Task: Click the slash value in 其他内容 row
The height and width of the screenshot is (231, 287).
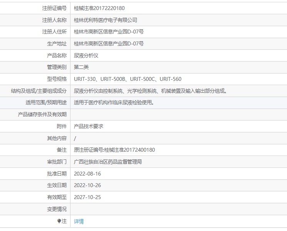Action: click(x=75, y=139)
